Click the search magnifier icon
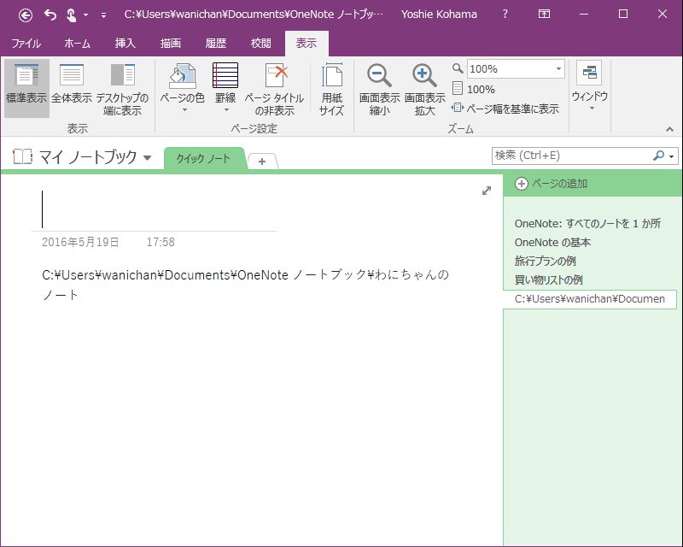The width and height of the screenshot is (683, 547). pyautogui.click(x=658, y=156)
